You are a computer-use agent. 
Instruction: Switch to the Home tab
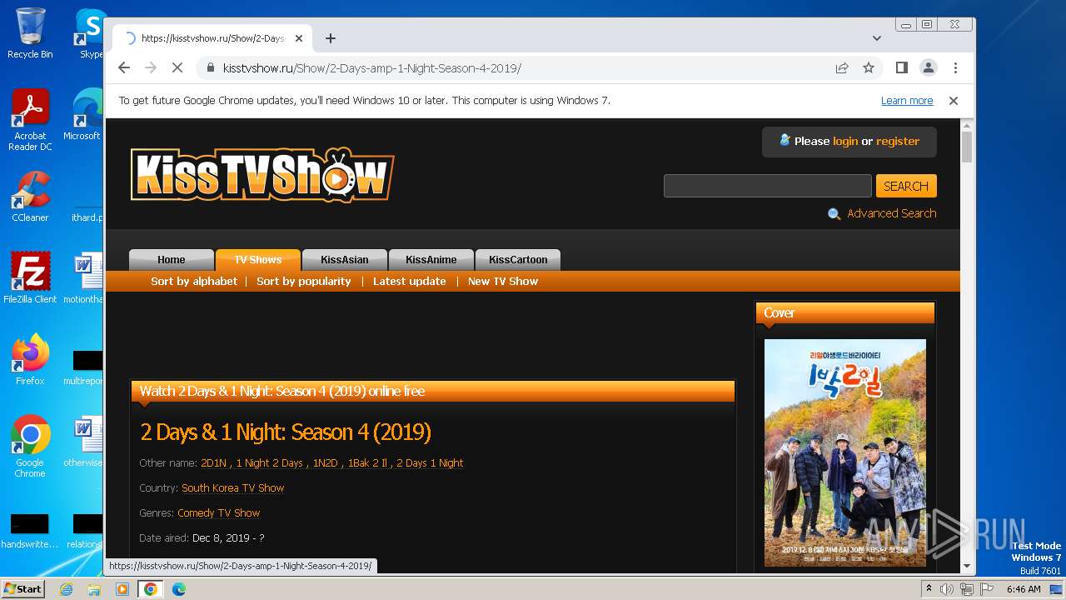(x=172, y=260)
